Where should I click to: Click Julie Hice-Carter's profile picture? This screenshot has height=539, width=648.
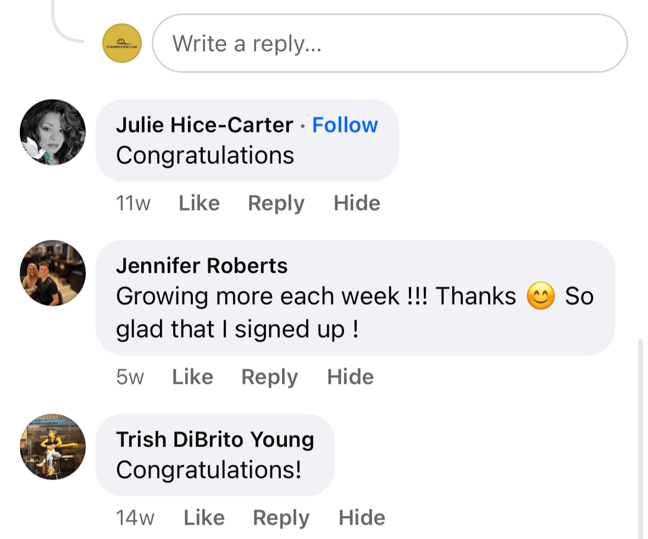coord(53,132)
